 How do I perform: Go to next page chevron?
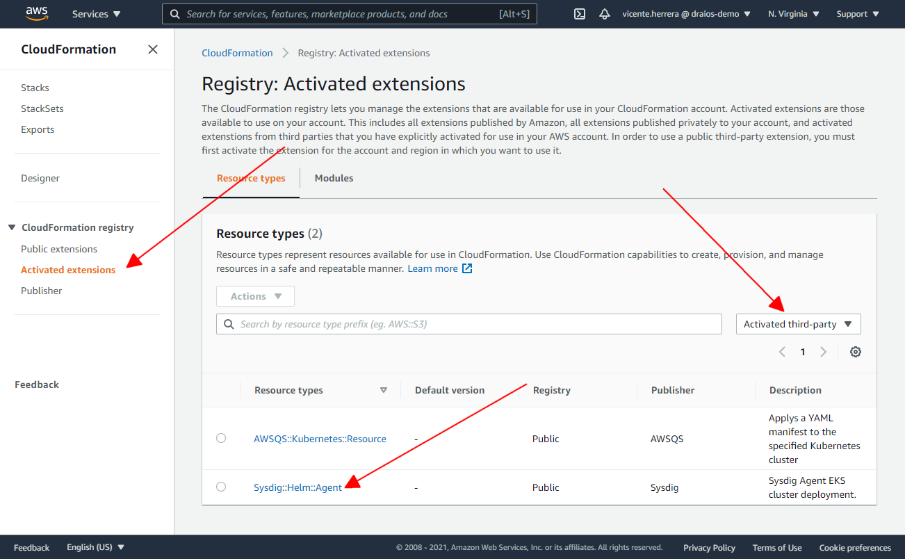point(824,352)
